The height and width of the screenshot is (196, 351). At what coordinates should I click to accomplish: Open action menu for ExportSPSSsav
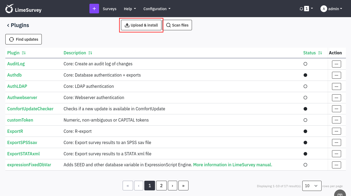tap(337, 143)
